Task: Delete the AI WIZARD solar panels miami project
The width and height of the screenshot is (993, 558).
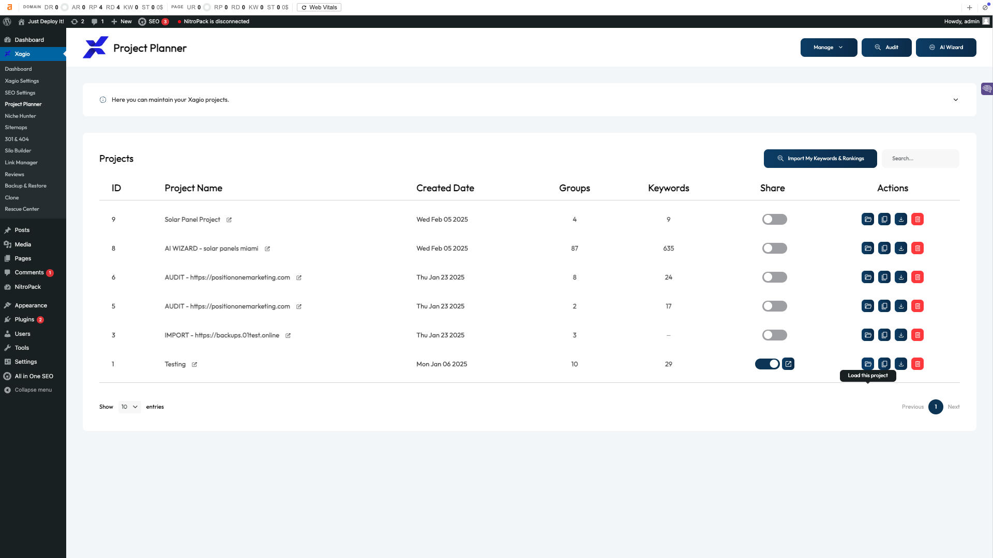Action: tap(917, 249)
